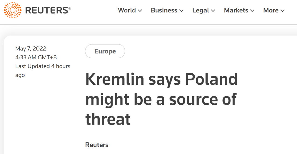Select the Legal menu label
This screenshot has width=297, height=154.
201,10
